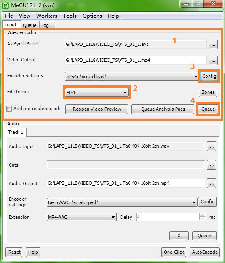Screen dimensions: 225x263
Task: Browse for Video Output location
Action: pos(213,61)
